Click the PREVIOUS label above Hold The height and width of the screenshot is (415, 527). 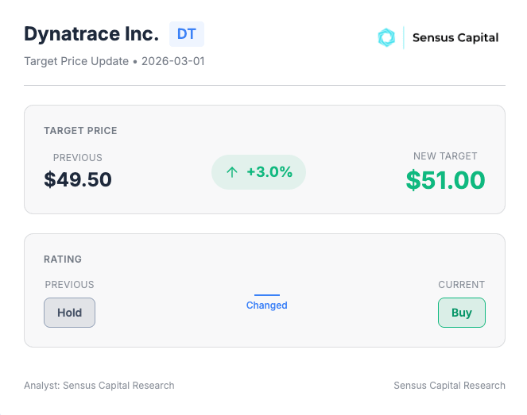point(70,285)
